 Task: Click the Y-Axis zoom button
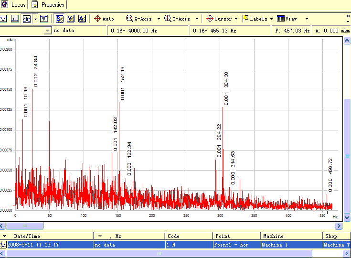[x=177, y=19]
